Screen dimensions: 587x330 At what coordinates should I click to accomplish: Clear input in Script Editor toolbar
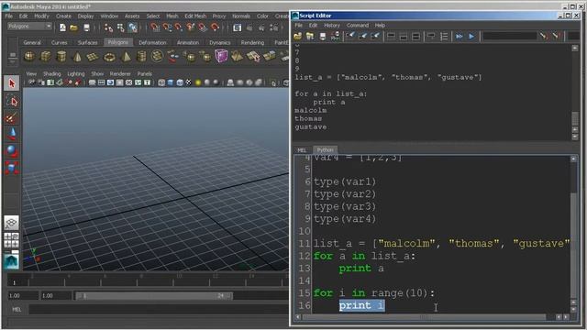363,37
